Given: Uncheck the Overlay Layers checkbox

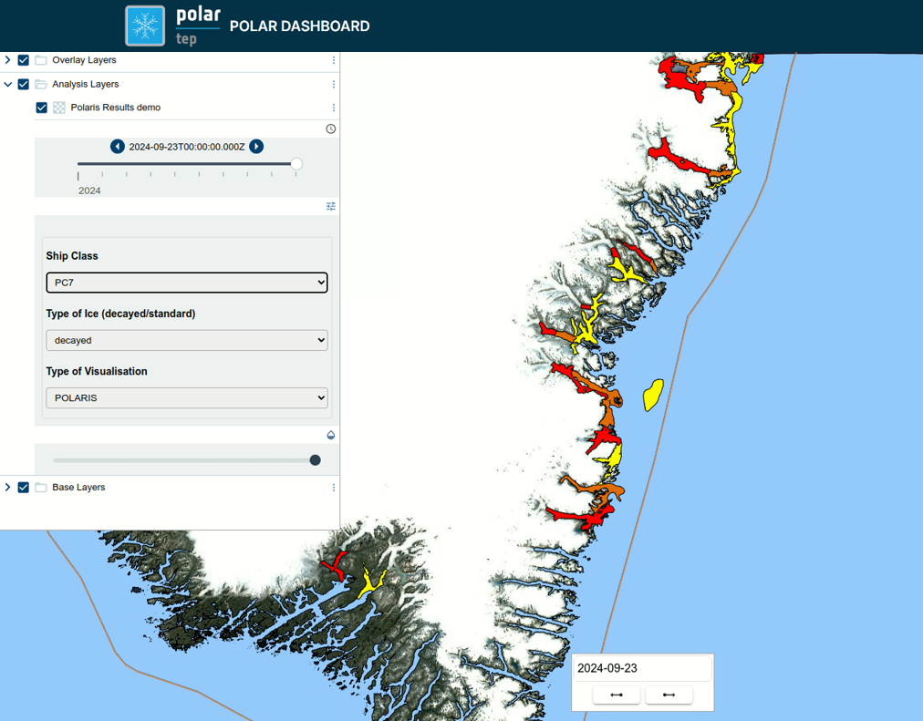Looking at the screenshot, I should pos(24,60).
